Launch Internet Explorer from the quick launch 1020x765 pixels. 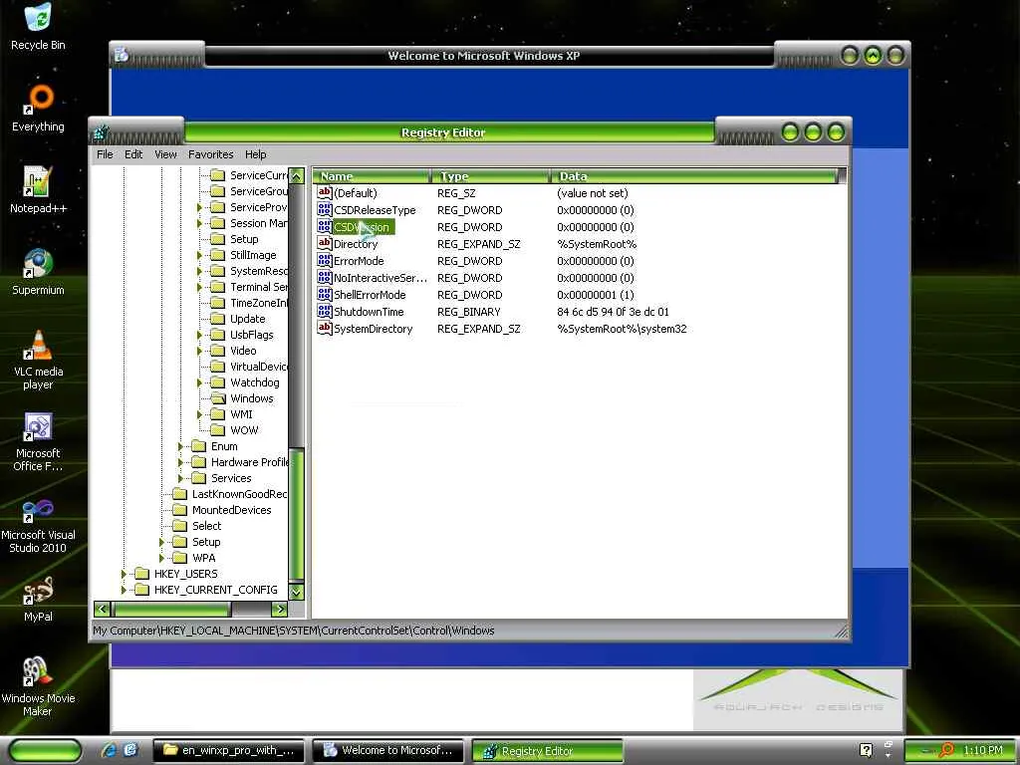(x=108, y=750)
